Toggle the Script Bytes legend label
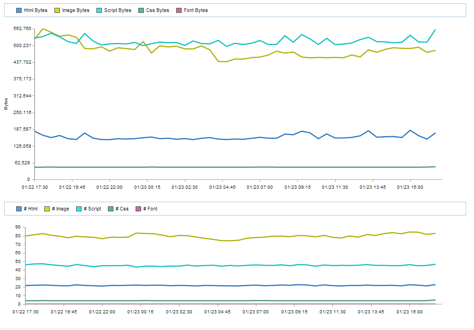 click(118, 10)
